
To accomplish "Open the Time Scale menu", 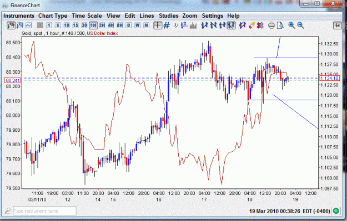I will (87, 16).
